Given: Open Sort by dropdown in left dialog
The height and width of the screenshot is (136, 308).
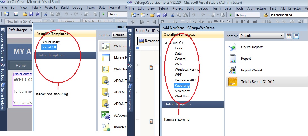Looking at the screenshot, I should 120,35.
